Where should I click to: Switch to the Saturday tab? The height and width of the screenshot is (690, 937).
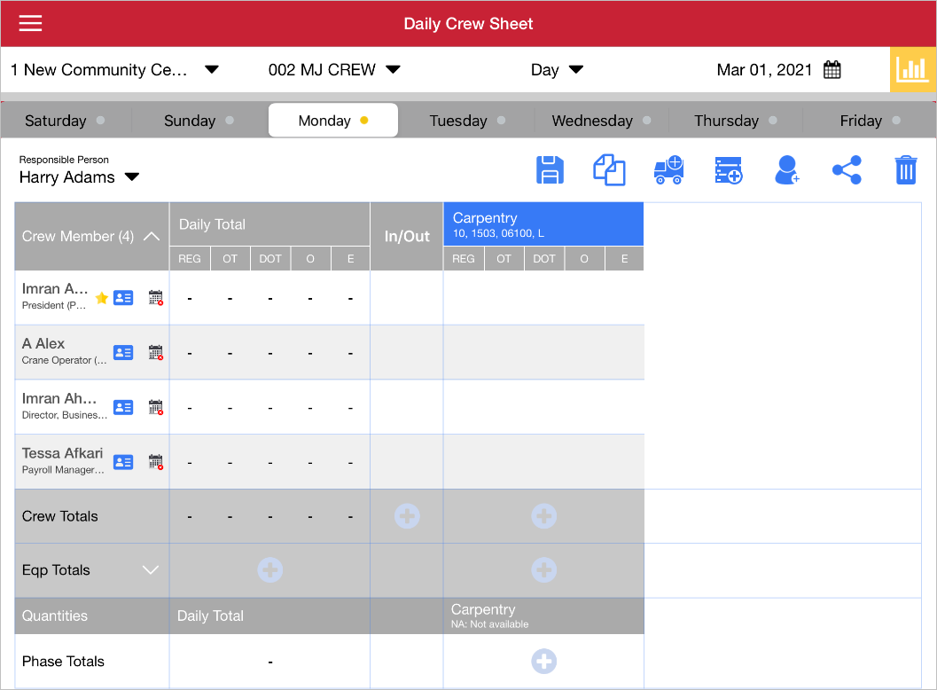click(x=65, y=121)
